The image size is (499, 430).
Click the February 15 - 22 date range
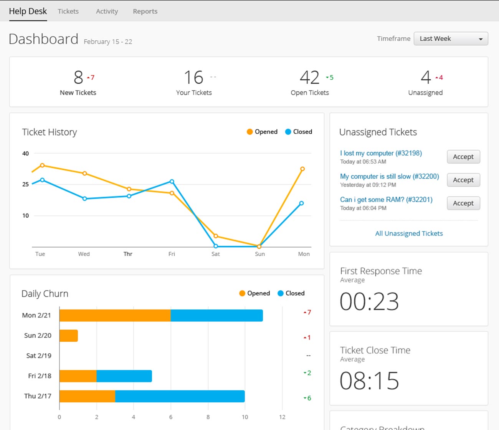[108, 41]
